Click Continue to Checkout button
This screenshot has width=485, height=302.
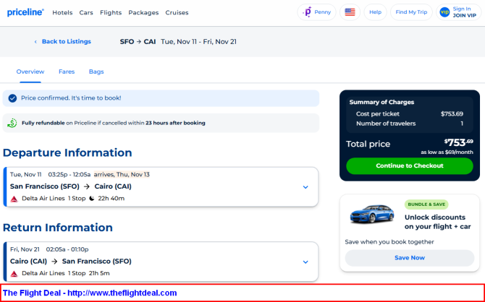click(x=410, y=166)
